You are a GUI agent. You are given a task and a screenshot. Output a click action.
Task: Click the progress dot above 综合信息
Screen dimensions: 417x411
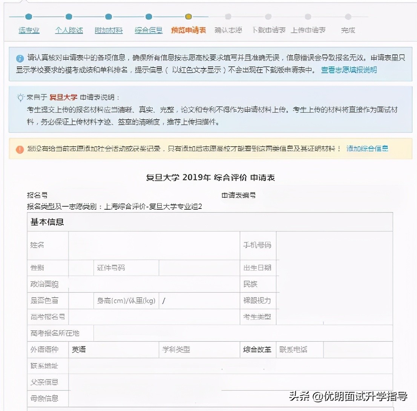[x=149, y=17]
